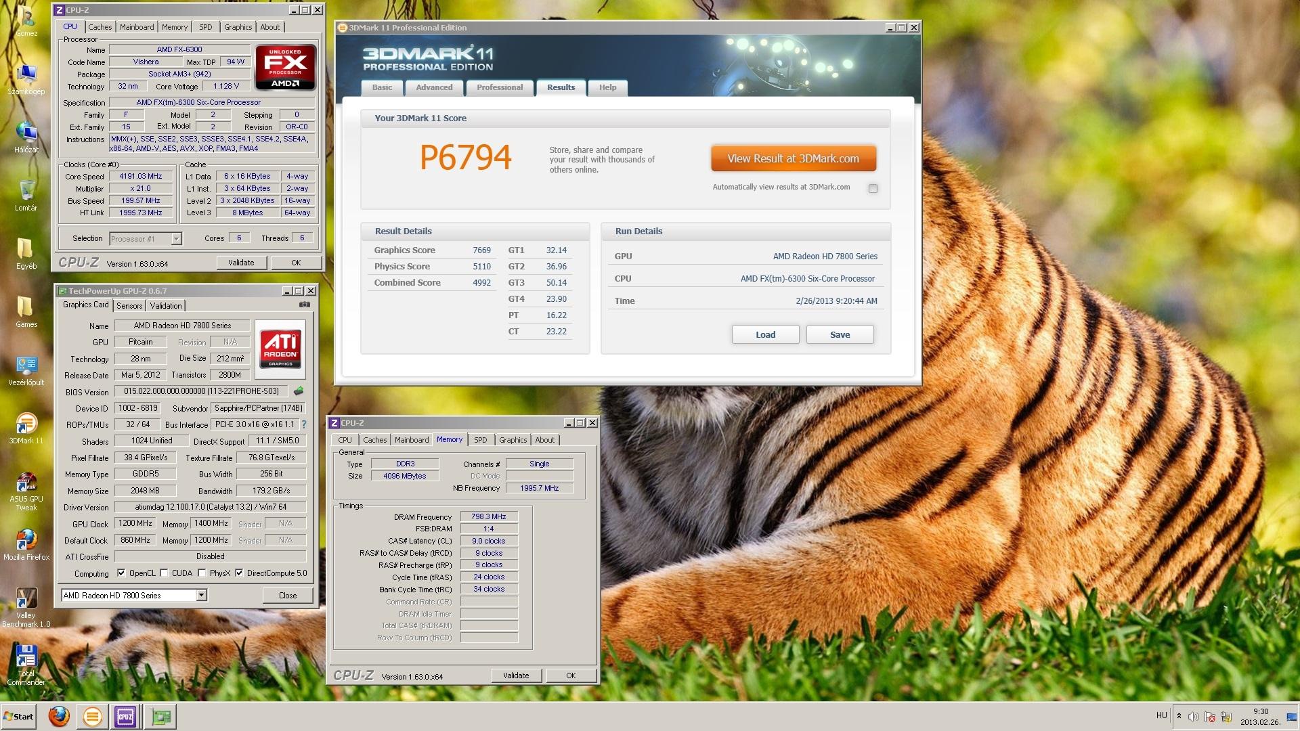Launch ASUS GPU Tweak shortcut
This screenshot has height=731, width=1300.
[26, 491]
